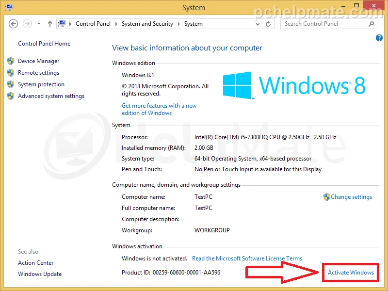Refresh the System page
This screenshot has width=388, height=291.
pyautogui.click(x=268, y=24)
